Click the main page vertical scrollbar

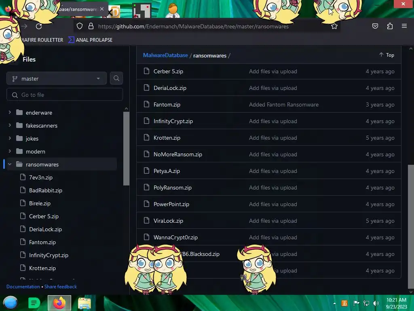coord(411,226)
